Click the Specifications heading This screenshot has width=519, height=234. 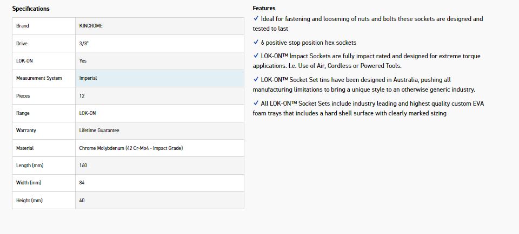point(31,9)
